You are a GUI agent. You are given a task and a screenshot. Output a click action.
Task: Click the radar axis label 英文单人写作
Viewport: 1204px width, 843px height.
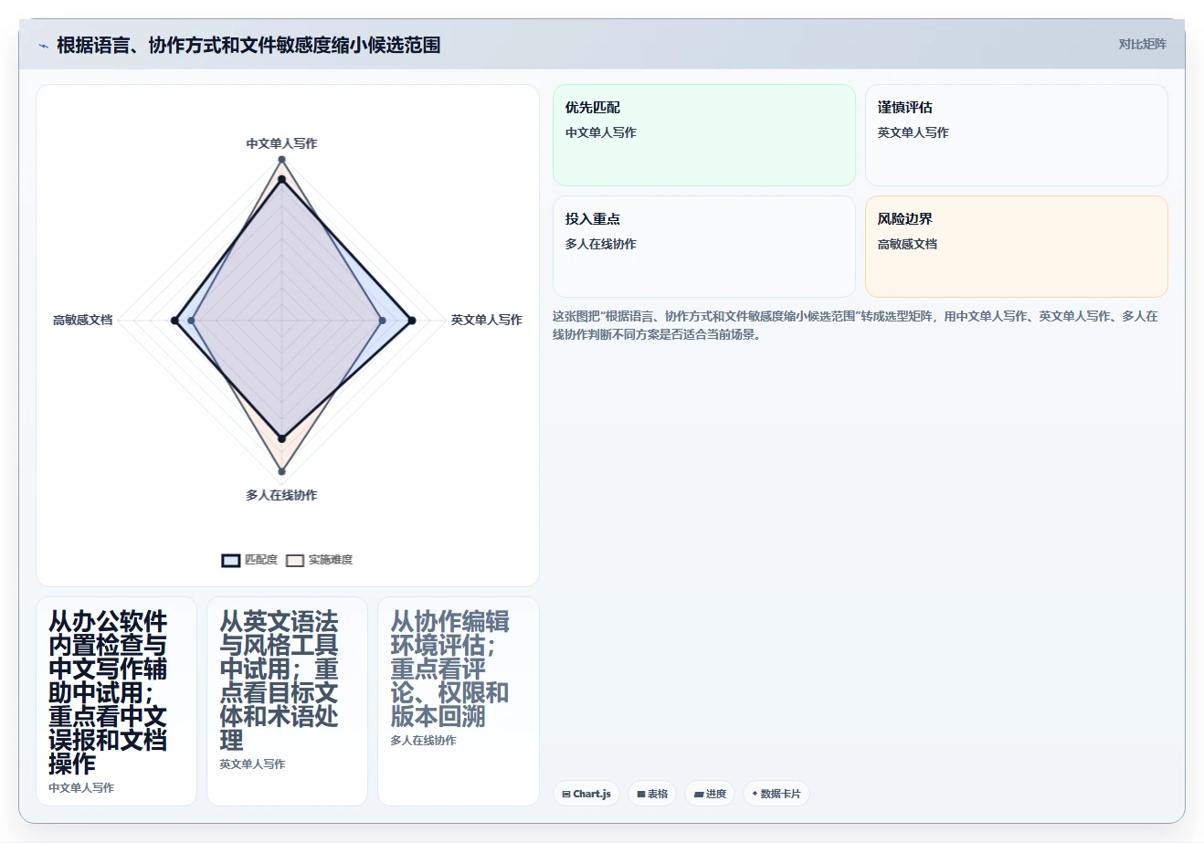pyautogui.click(x=486, y=320)
